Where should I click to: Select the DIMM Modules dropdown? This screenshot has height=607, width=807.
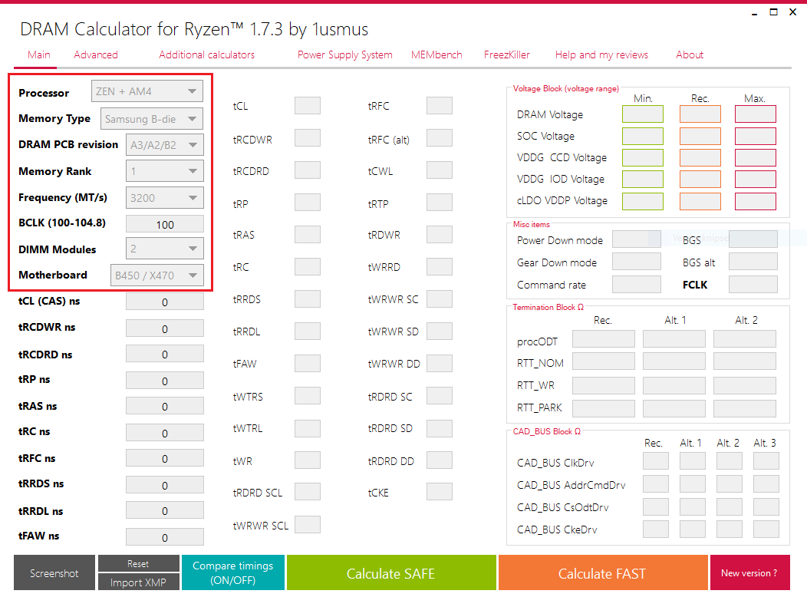tap(164, 249)
